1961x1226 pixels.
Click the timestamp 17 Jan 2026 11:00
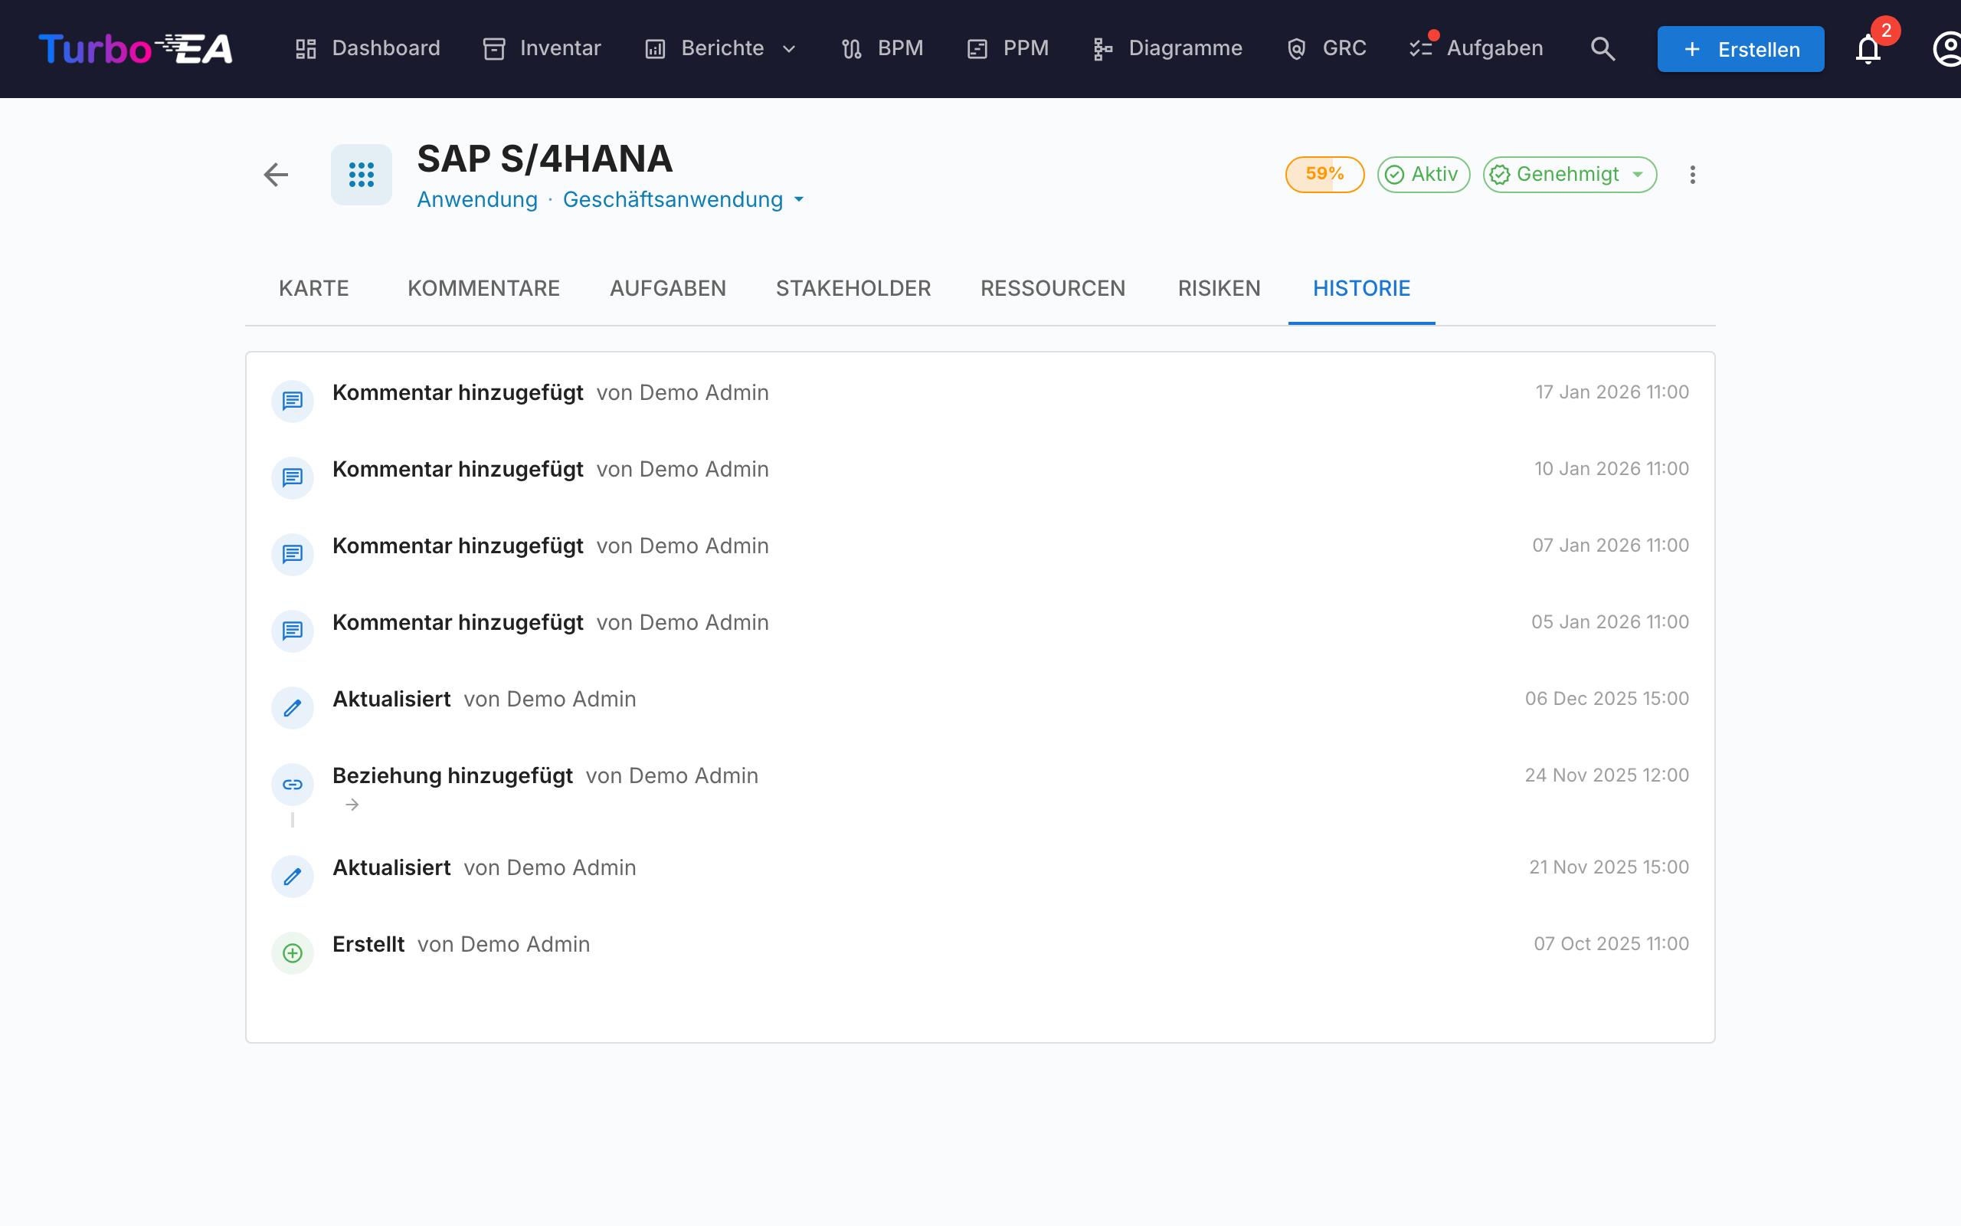1612,392
